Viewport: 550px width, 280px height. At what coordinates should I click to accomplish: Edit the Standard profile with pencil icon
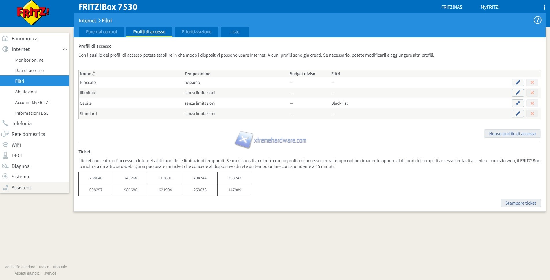coord(518,114)
